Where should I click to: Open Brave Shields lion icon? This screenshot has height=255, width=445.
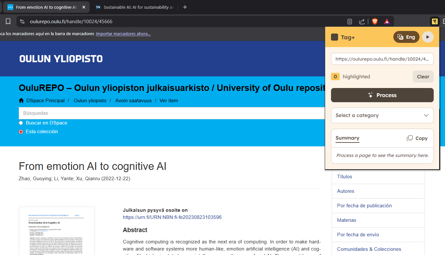click(x=375, y=22)
